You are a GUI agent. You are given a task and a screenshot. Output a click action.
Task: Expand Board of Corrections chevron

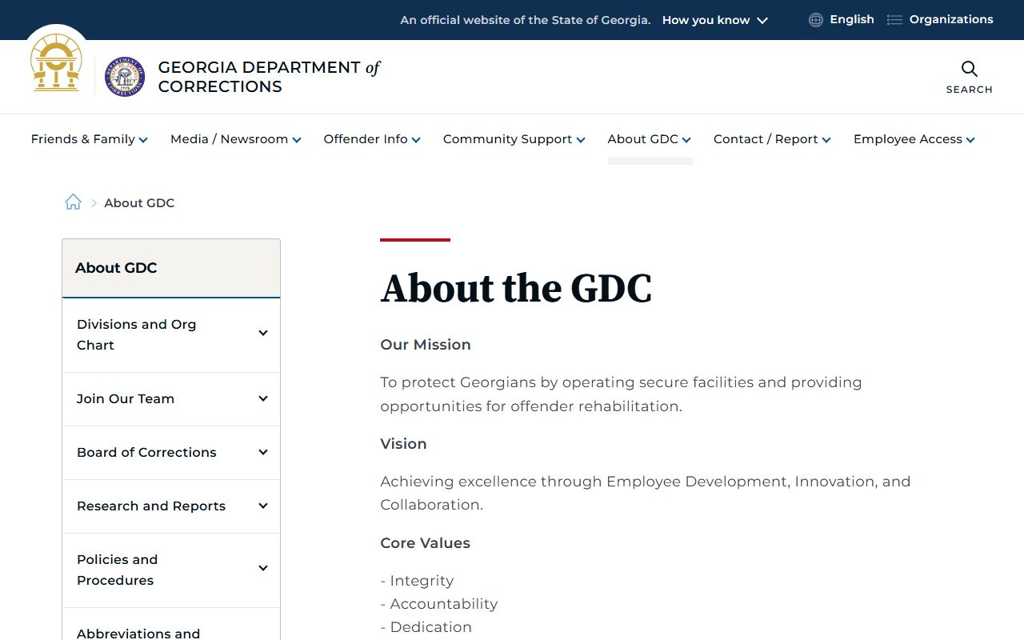point(263,452)
